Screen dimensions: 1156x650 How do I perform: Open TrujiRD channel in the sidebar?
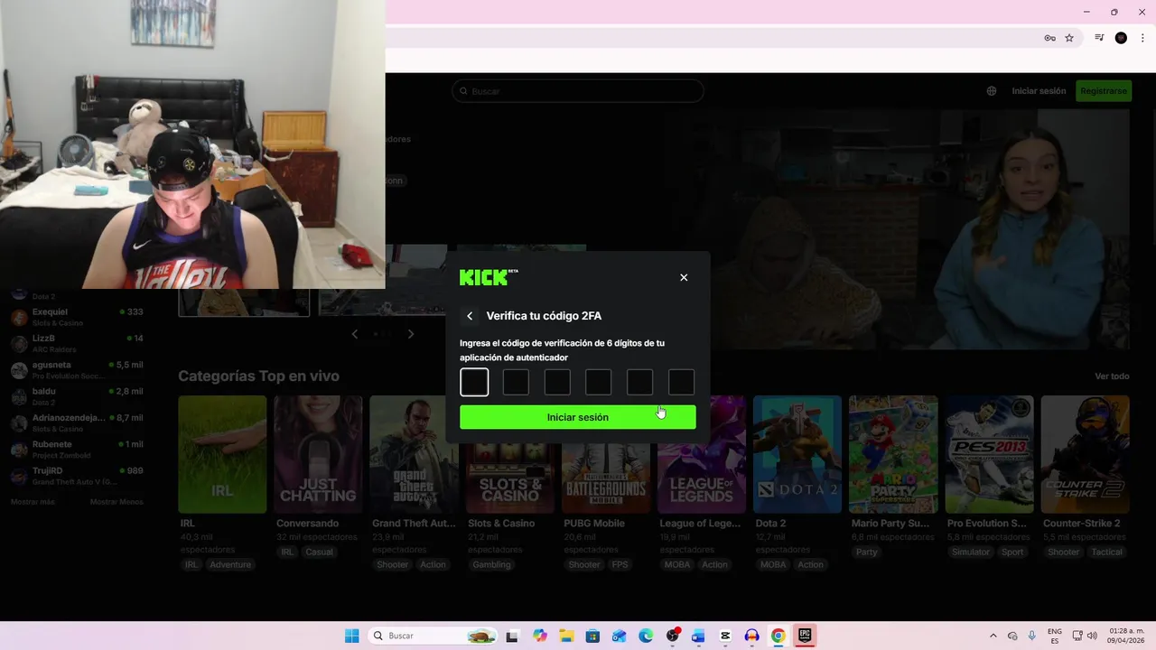pos(77,476)
